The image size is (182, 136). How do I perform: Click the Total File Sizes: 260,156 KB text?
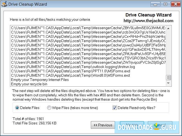[34, 123]
